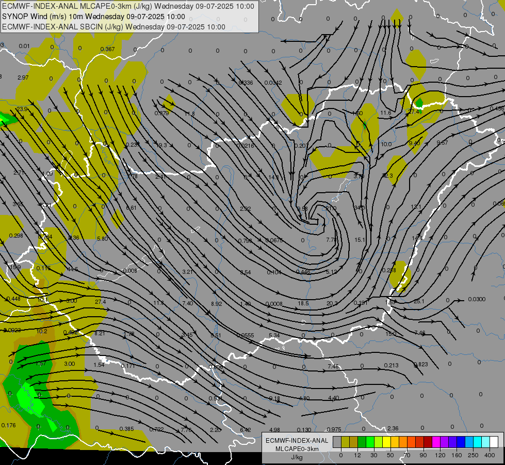Click the map value 12.3
505x465 pixels.
coord(387,176)
